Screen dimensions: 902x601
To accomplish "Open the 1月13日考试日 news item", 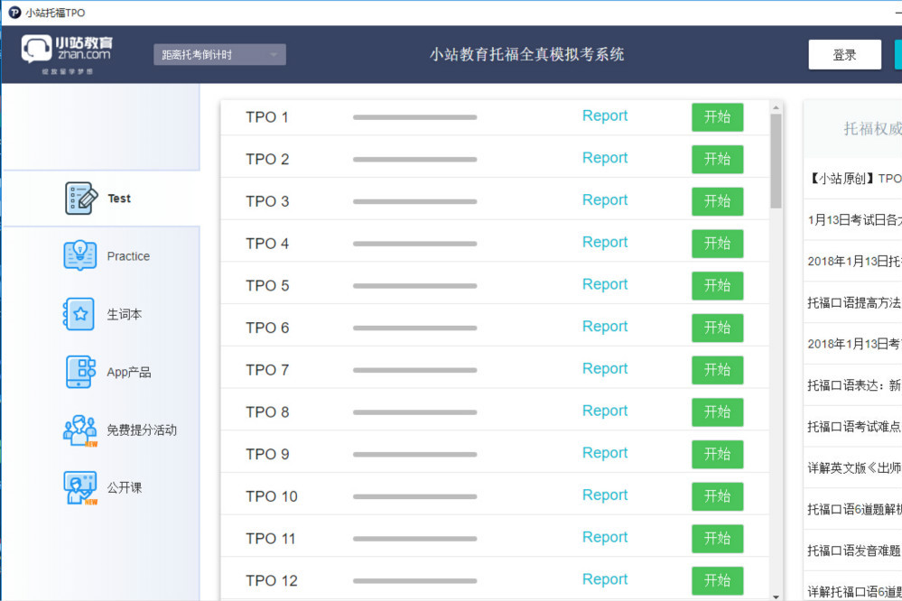I will 855,220.
